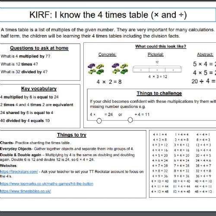216x216 pixels.
Task: Click the empty circle after '4 ×'
Action: point(99,121)
